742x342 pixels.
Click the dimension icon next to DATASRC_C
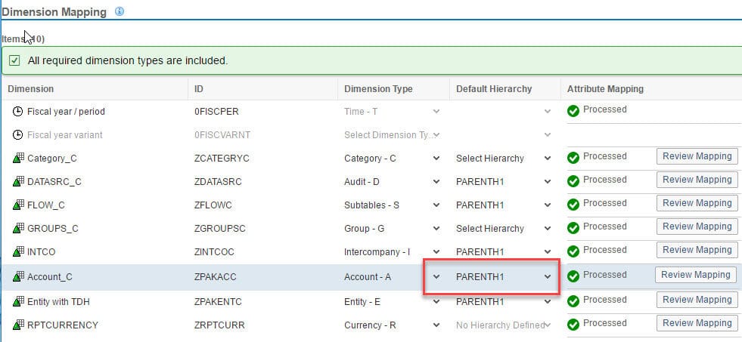click(18, 182)
